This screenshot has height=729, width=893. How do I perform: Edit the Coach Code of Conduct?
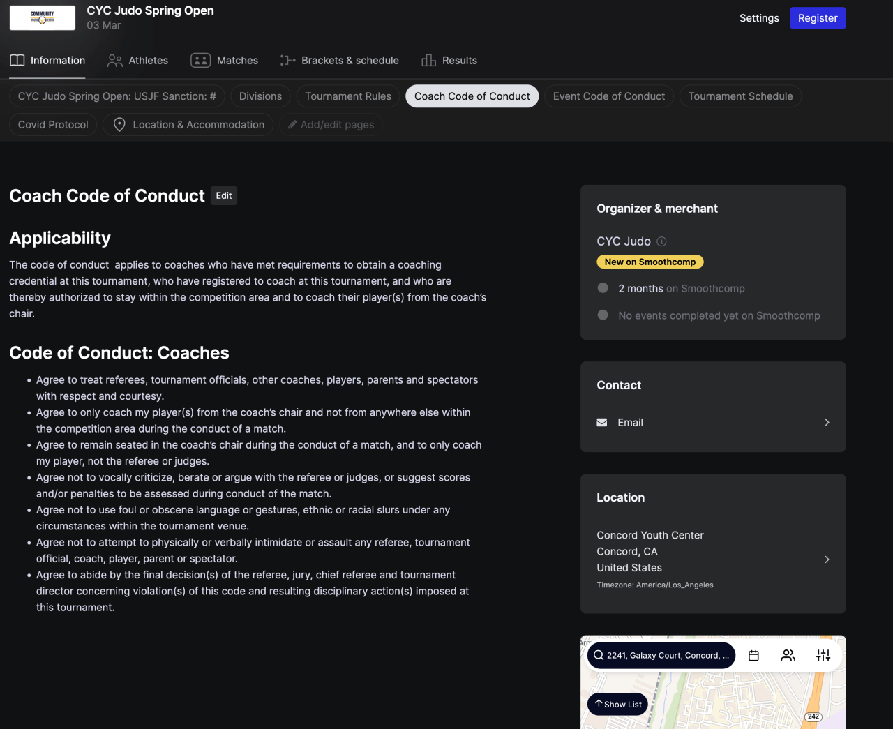coord(224,195)
